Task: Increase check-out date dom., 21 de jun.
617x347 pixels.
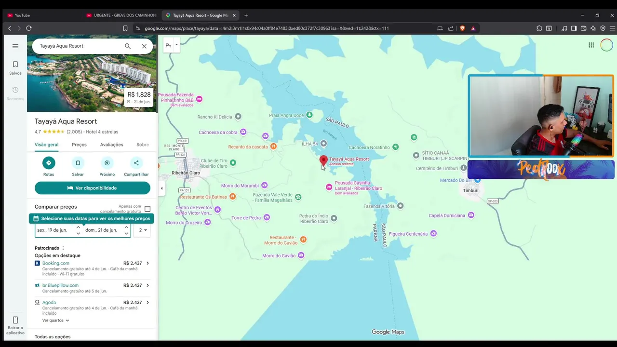Action: 126,227
